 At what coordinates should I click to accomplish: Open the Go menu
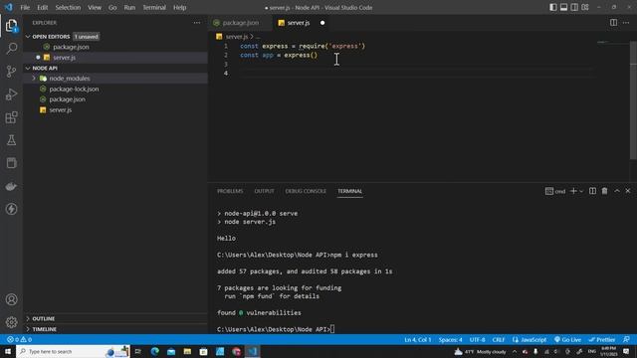click(112, 7)
